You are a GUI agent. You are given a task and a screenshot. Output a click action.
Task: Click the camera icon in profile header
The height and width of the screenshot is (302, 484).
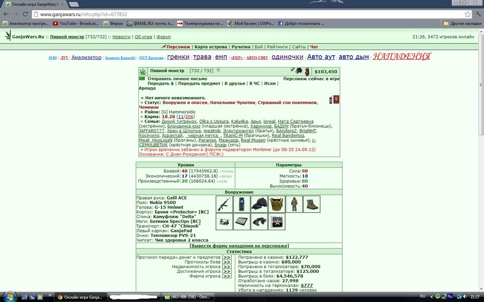tap(298, 71)
